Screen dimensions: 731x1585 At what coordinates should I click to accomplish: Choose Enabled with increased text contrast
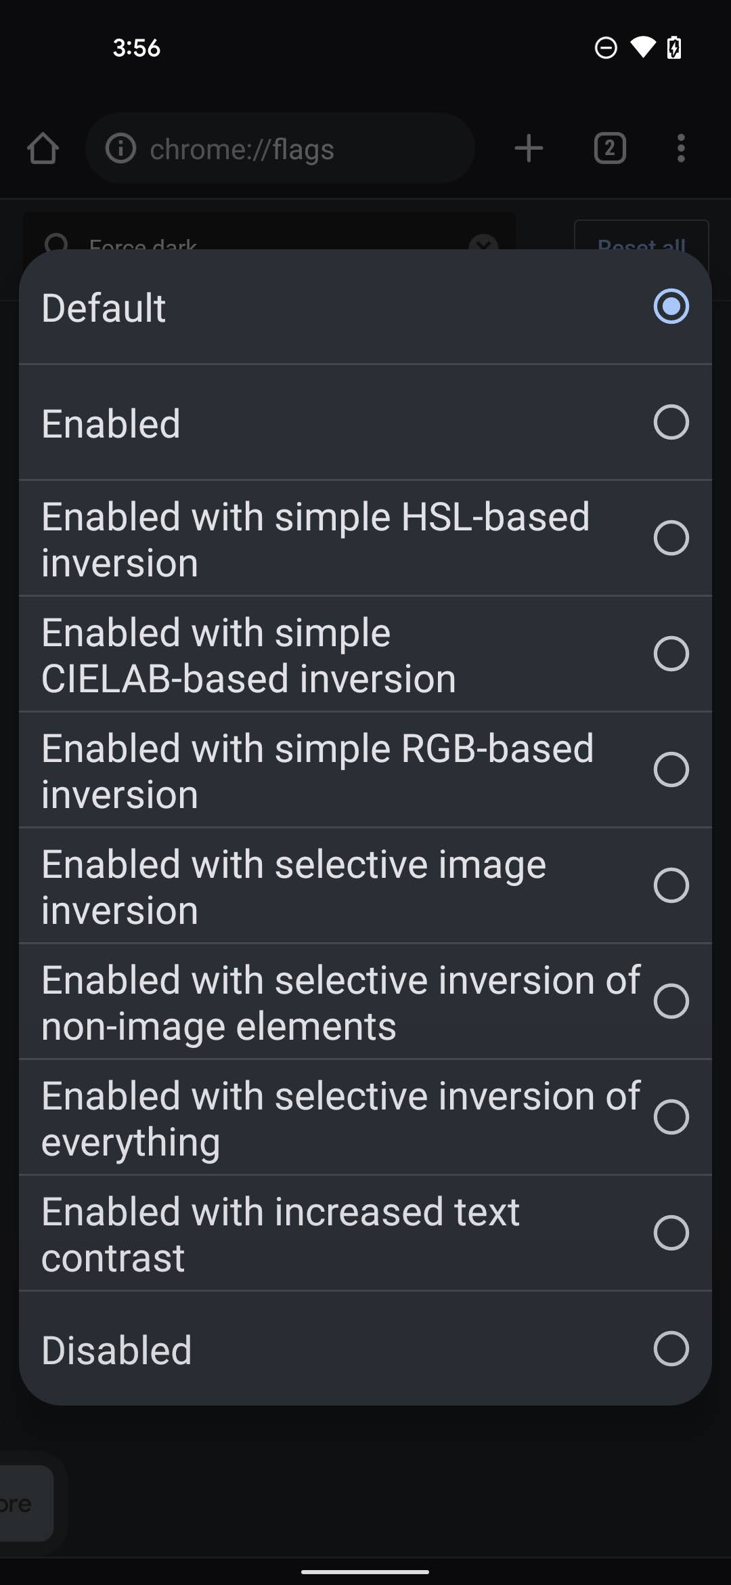(x=671, y=1233)
